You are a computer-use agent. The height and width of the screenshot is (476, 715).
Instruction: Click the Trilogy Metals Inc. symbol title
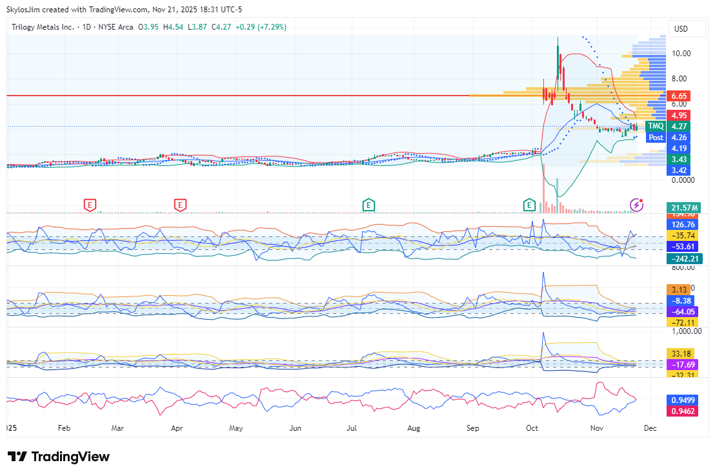pos(43,27)
